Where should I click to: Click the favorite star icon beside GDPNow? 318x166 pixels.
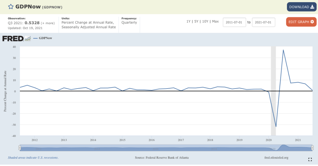point(11,7)
